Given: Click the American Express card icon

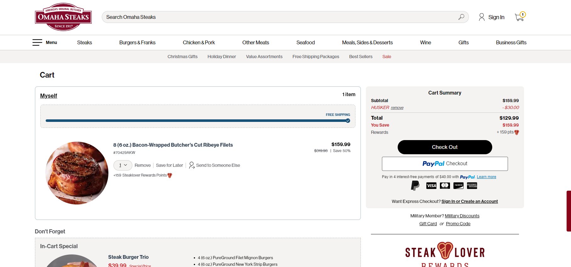Looking at the screenshot, I should point(472,186).
